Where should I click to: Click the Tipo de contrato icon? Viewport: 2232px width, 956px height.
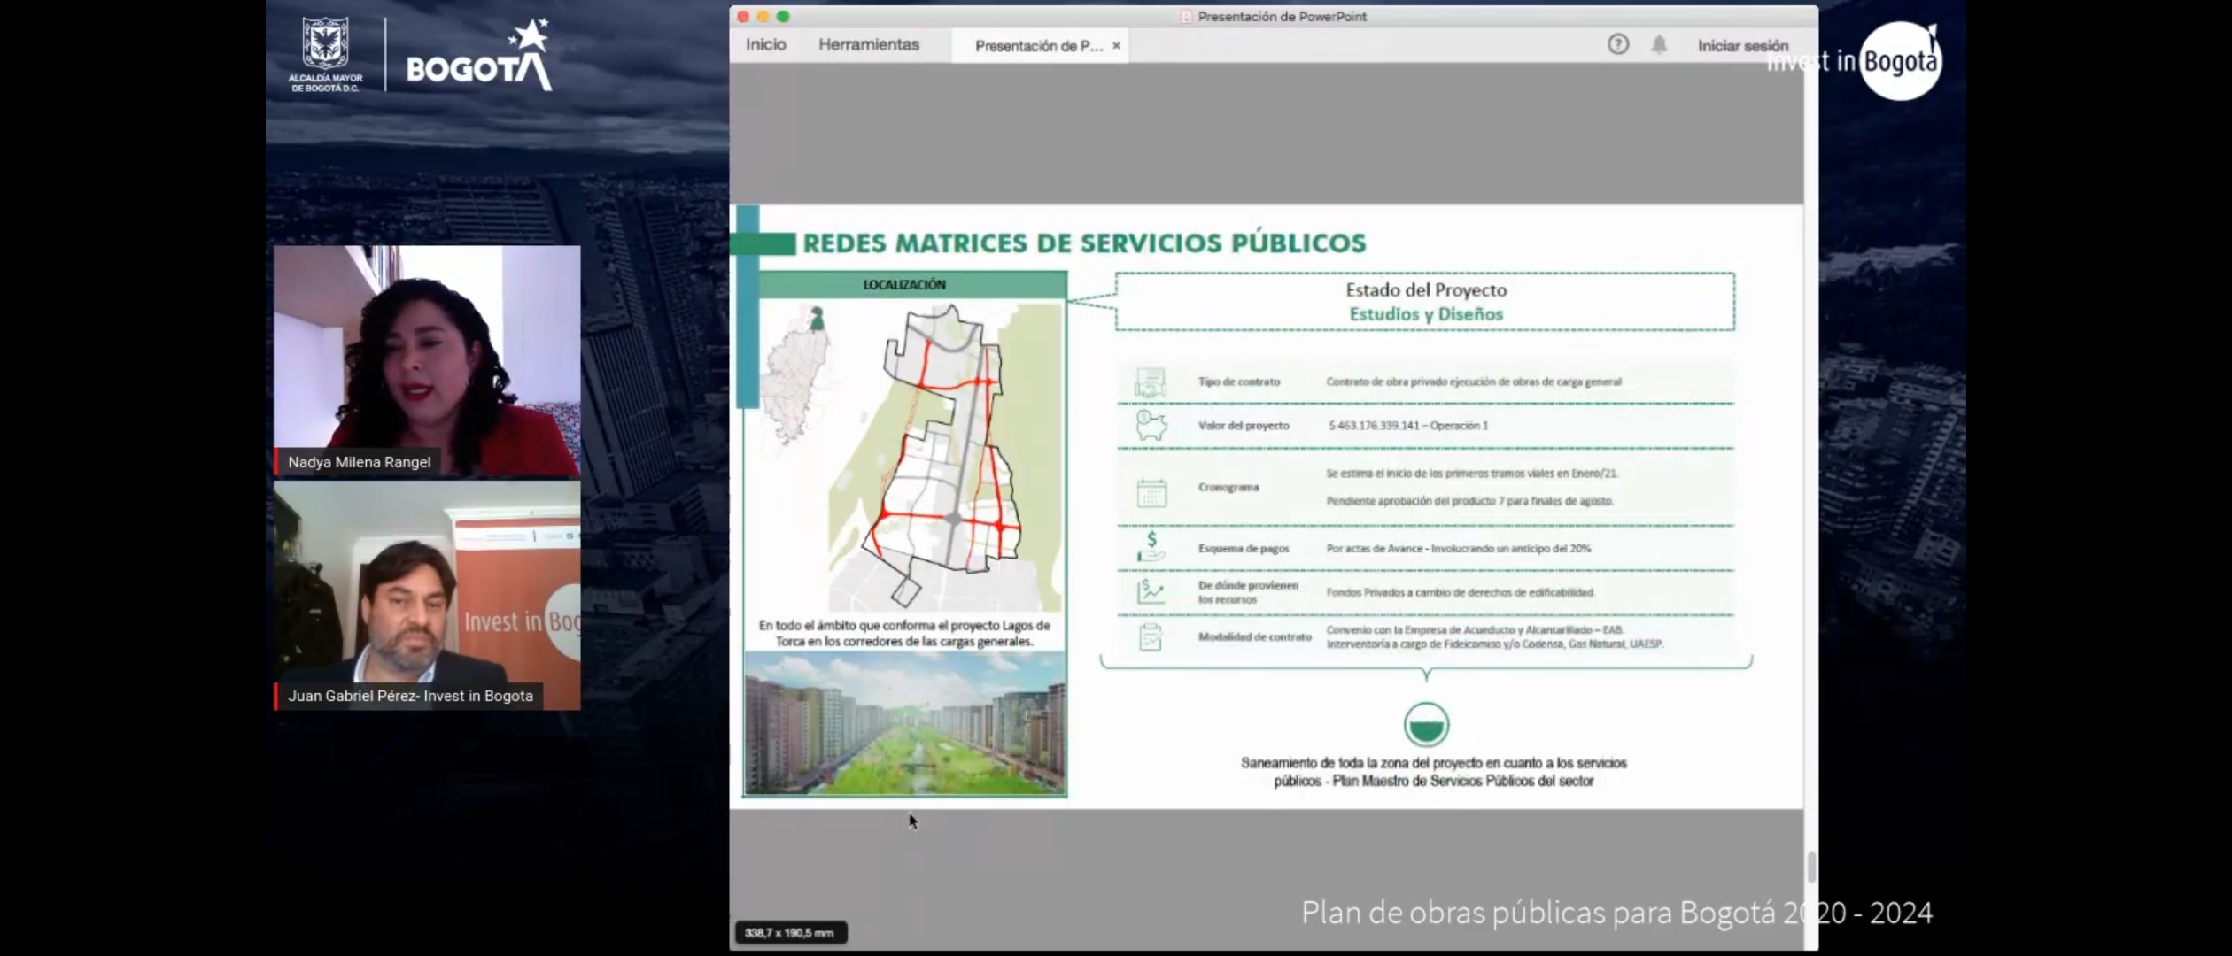click(1150, 382)
